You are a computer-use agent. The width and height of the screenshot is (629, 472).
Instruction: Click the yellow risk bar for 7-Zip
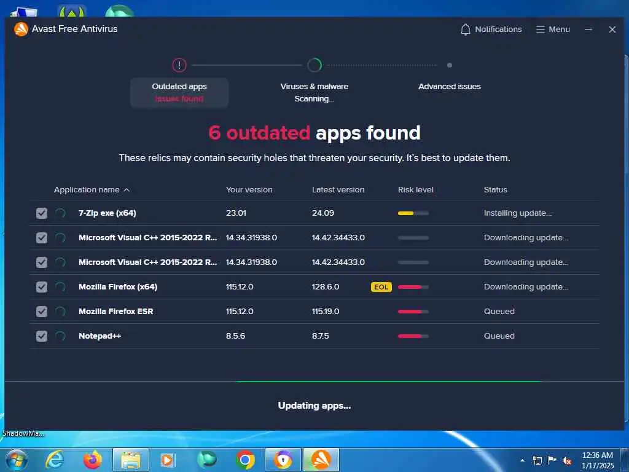pos(413,213)
